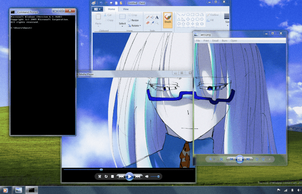Click Cut in the Clipboard group
302x194 pixels.
point(108,15)
